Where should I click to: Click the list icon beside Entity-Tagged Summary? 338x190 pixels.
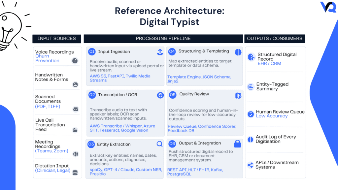click(x=251, y=87)
